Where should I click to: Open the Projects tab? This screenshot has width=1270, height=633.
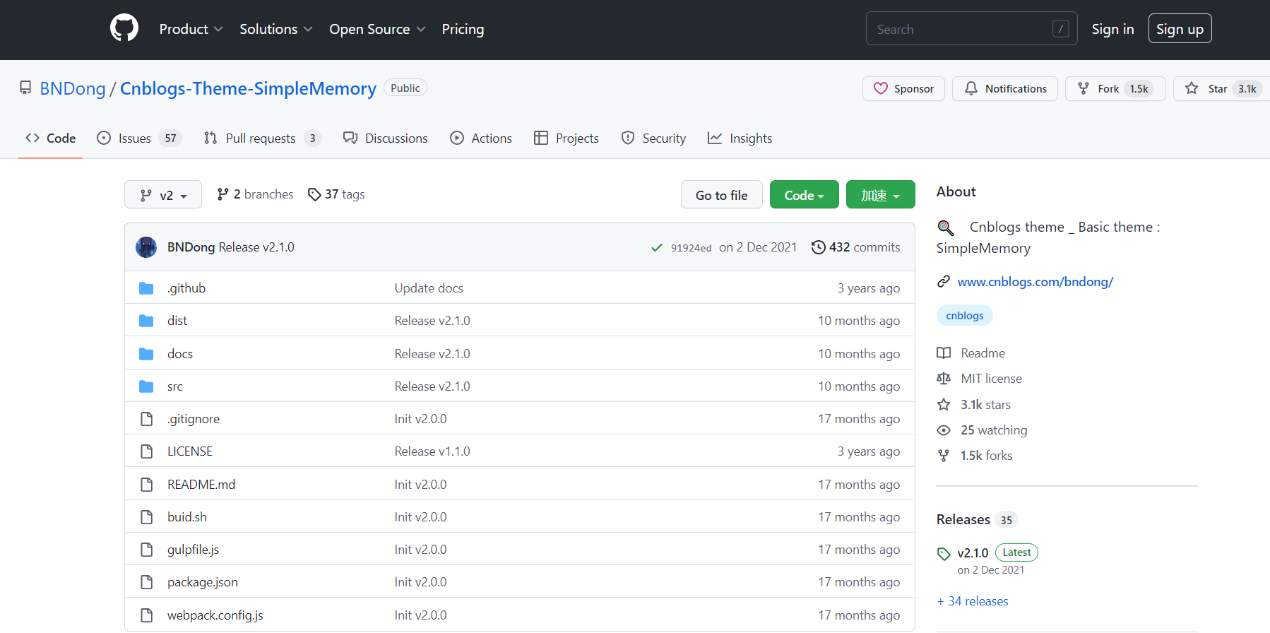tap(566, 138)
